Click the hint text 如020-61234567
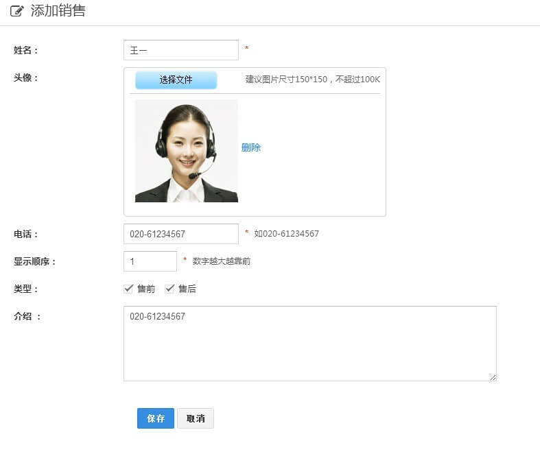This screenshot has height=454, width=540. tap(287, 234)
